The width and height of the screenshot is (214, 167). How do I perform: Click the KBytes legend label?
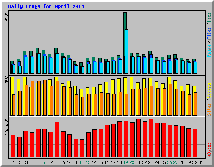tap(209, 150)
